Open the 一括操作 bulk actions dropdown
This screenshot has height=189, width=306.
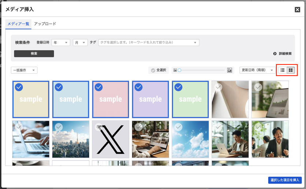[24, 70]
